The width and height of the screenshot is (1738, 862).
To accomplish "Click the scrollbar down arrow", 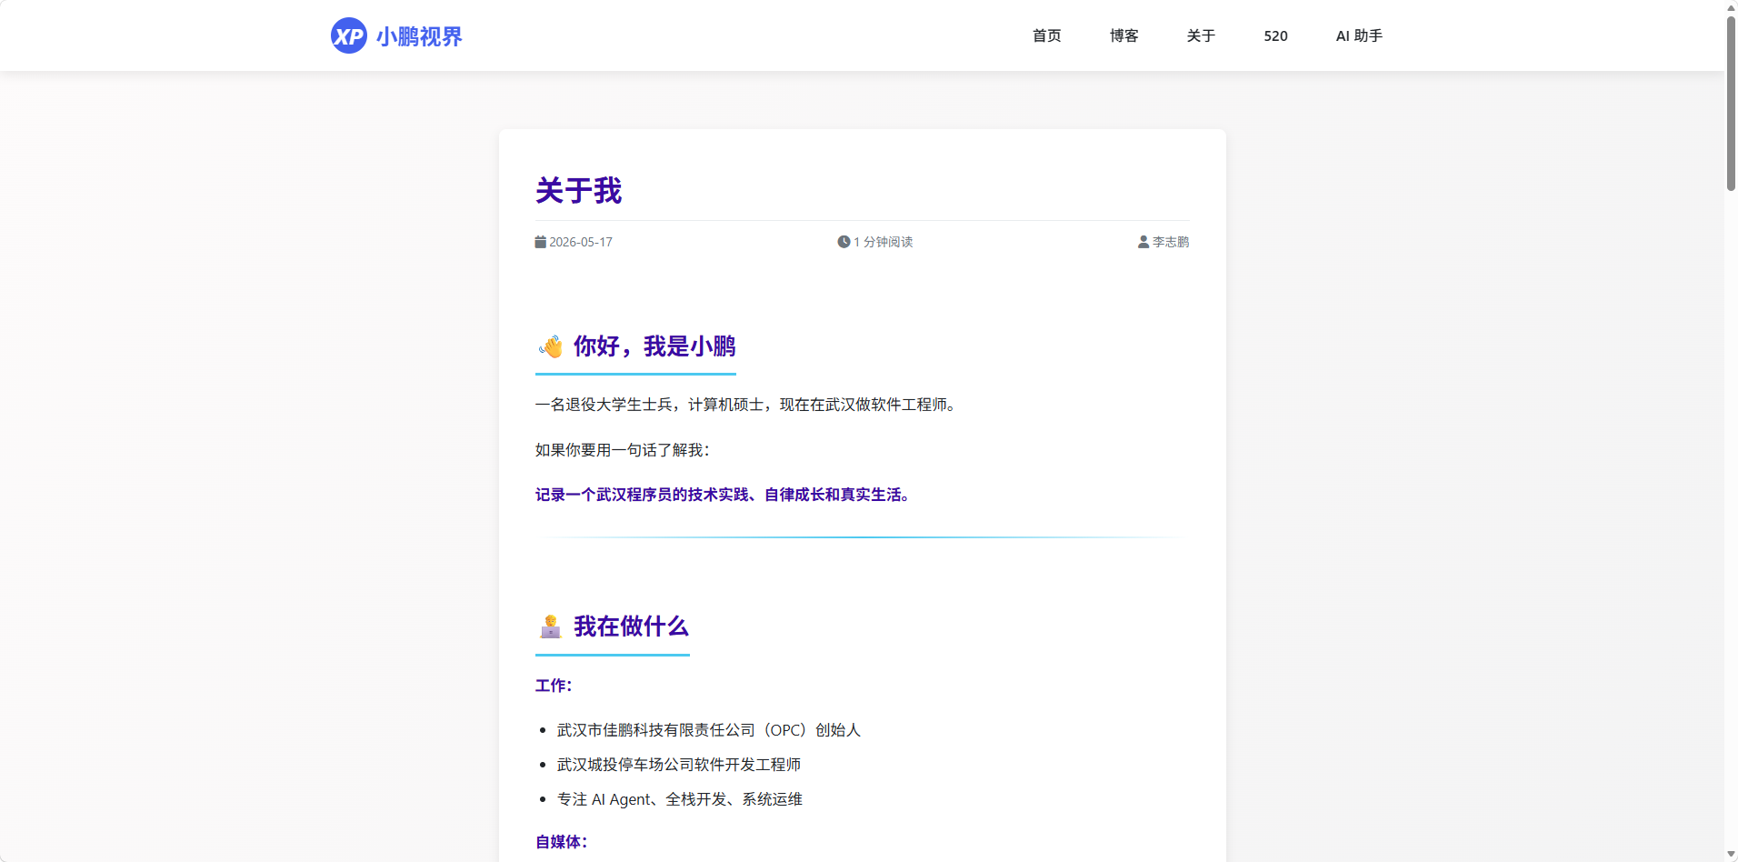I will [x=1731, y=855].
